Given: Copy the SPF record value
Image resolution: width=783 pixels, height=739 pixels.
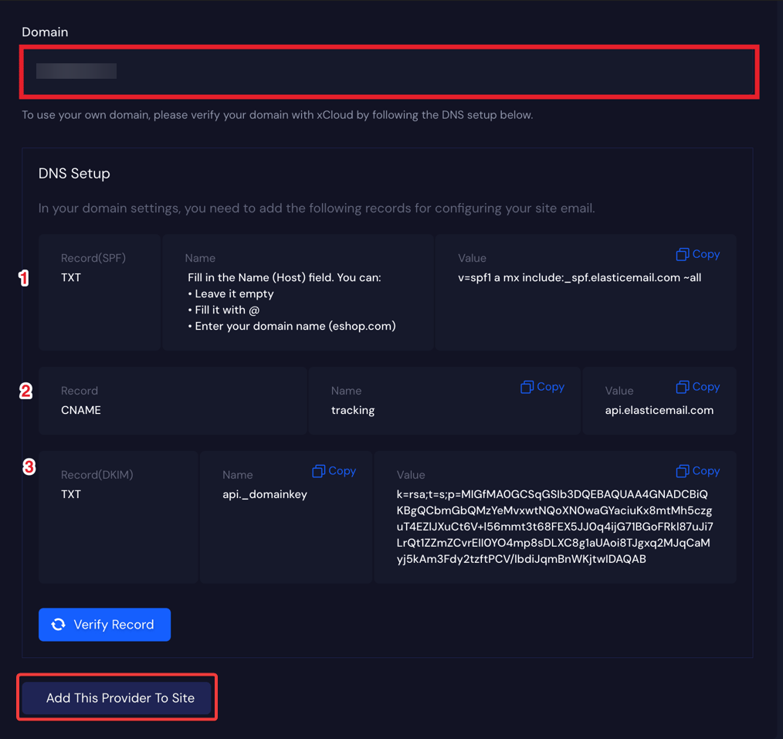Looking at the screenshot, I should [x=697, y=254].
